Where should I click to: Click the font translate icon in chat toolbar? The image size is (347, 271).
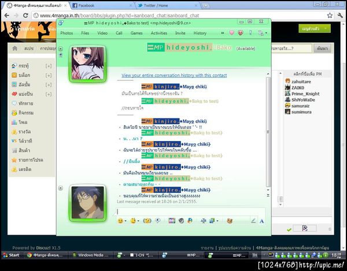[203, 221]
